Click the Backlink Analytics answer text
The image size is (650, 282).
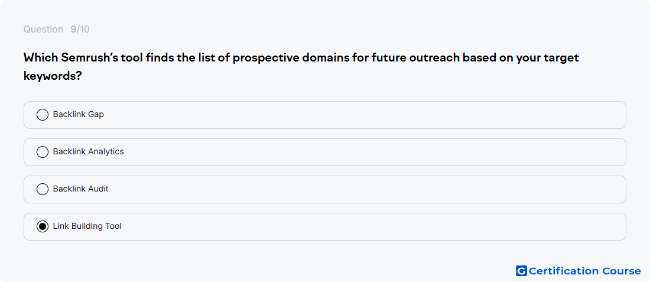pos(88,151)
